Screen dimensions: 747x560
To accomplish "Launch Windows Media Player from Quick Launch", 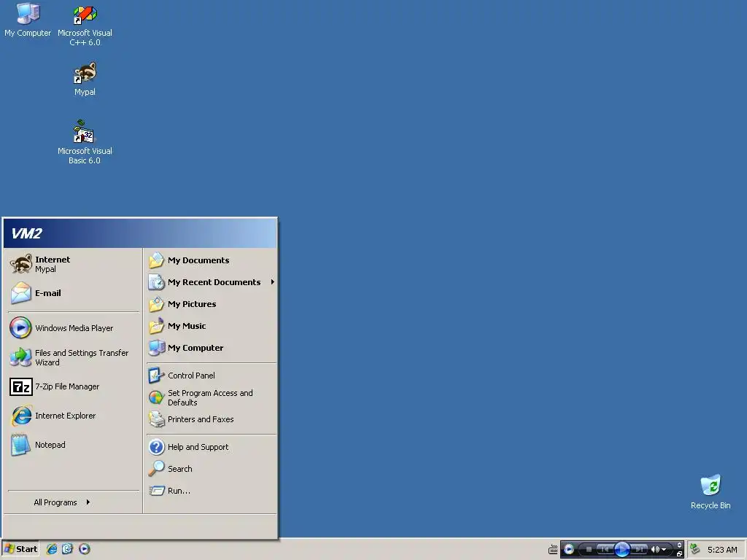I will click(x=84, y=549).
